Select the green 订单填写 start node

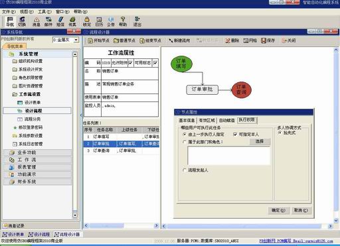pyautogui.click(x=181, y=64)
